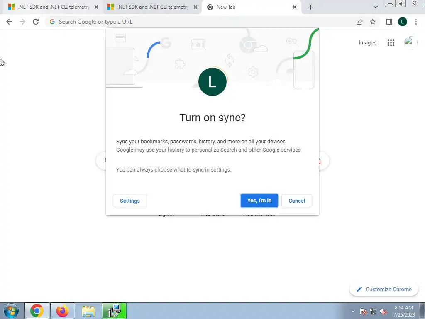Click the muted volume tray icon
This screenshot has width=425, height=319.
[x=383, y=311]
